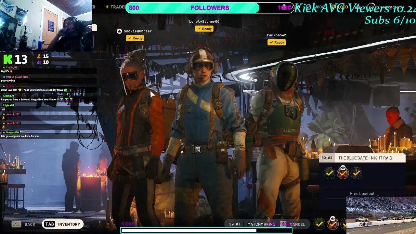The image size is (416, 234).
Task: Click the "lets go new years eve hype" message
Action: tap(20, 136)
